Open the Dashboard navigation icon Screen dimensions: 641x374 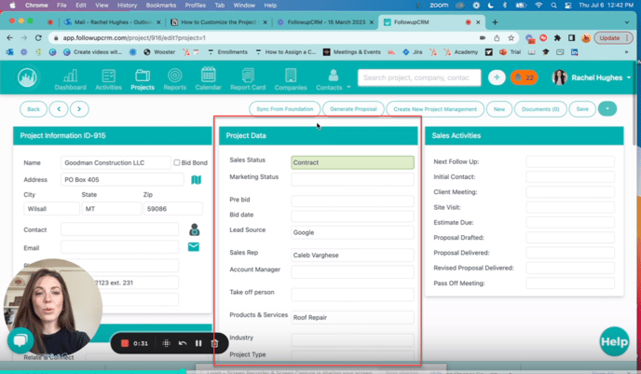pyautogui.click(x=70, y=79)
